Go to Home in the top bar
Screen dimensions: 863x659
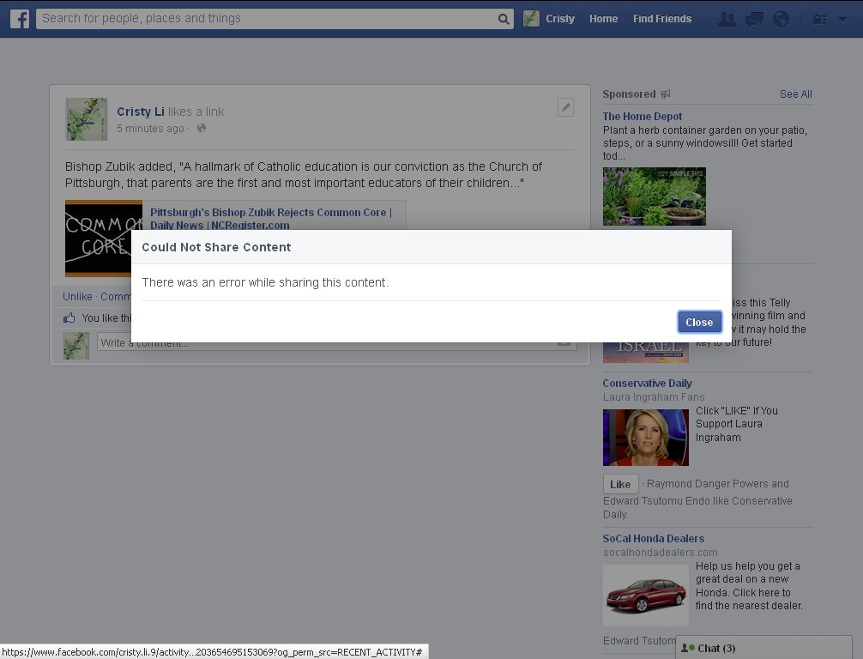(603, 19)
